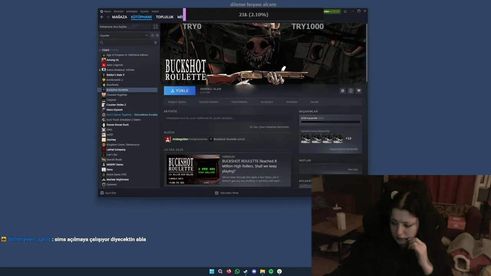Click Oyun Ekle label in footer

[110, 193]
